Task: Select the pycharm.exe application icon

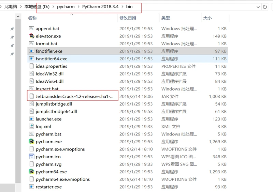Action: [31, 142]
